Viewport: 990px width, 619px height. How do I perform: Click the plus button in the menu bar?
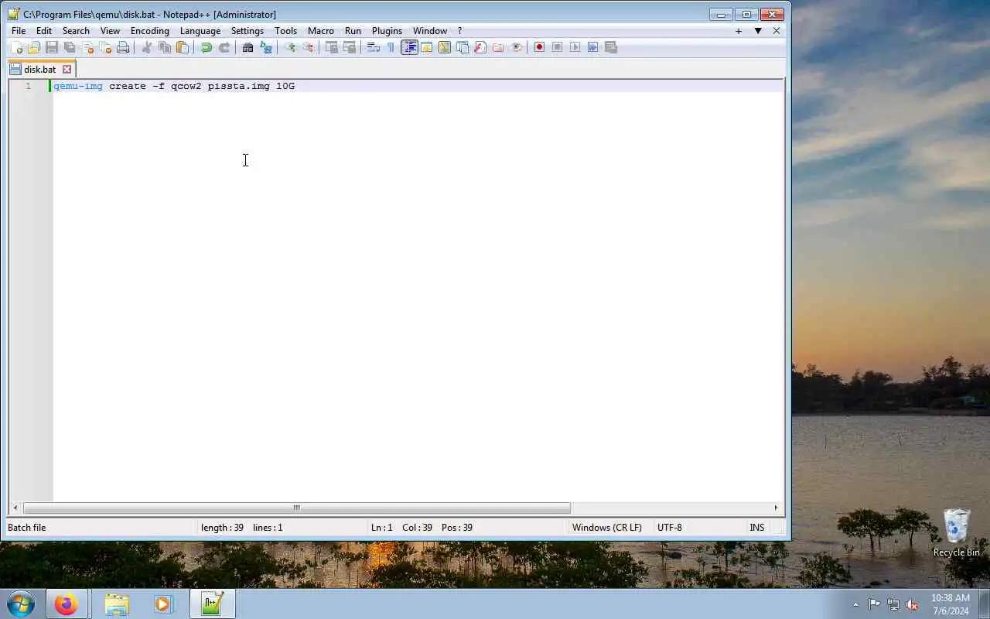point(739,31)
